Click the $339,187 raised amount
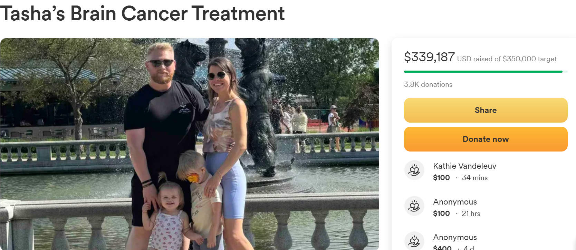Image resolution: width=576 pixels, height=250 pixels. point(429,57)
